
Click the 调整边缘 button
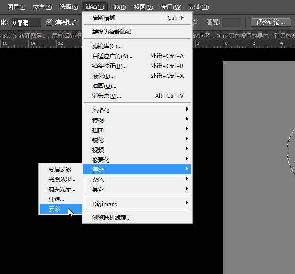(270, 23)
